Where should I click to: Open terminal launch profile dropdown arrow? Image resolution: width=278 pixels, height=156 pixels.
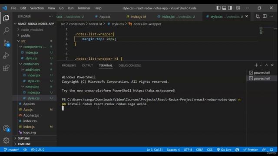pyautogui.click(x=261, y=65)
